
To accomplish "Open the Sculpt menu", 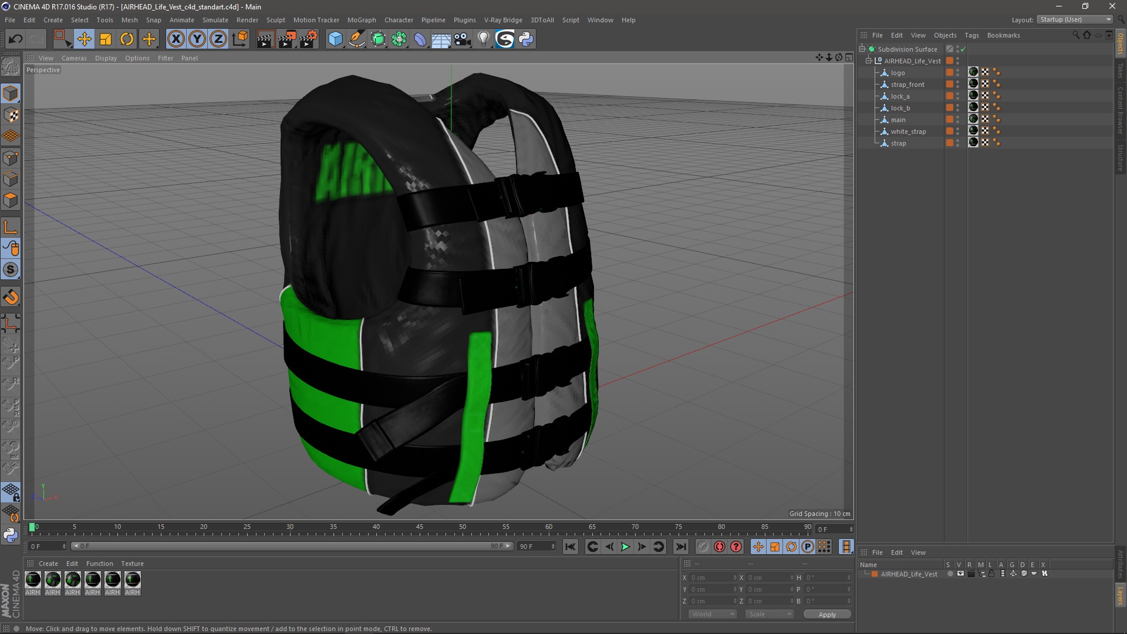I will [275, 20].
